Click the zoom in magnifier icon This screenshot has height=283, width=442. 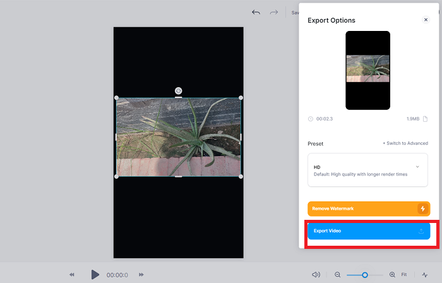pyautogui.click(x=392, y=275)
